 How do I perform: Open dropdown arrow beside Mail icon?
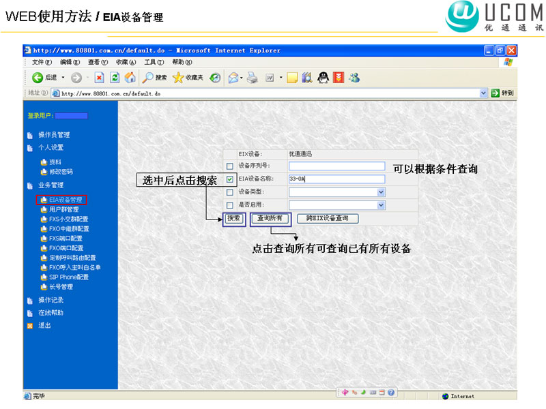click(242, 78)
